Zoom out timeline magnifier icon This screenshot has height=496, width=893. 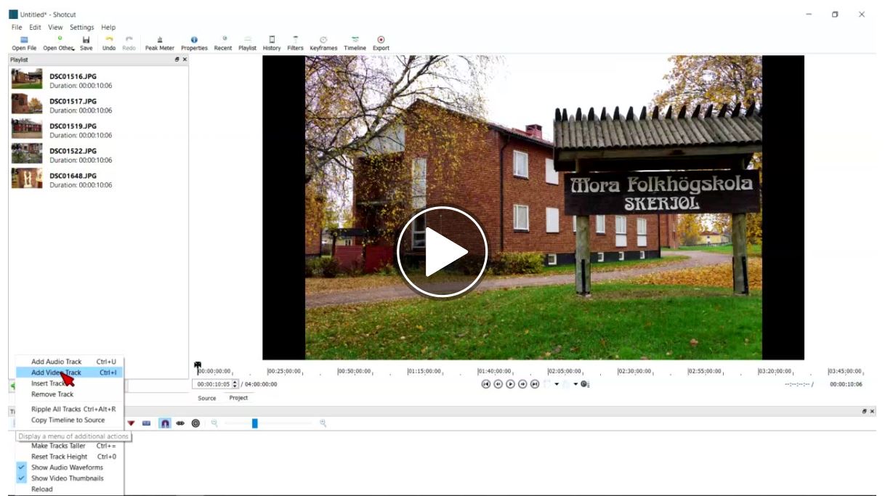[x=214, y=423]
